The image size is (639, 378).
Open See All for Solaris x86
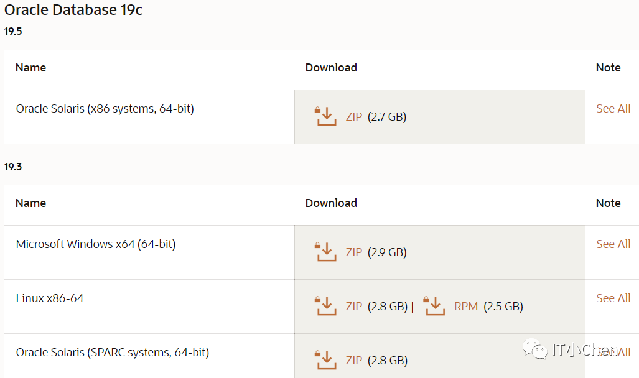coord(613,109)
